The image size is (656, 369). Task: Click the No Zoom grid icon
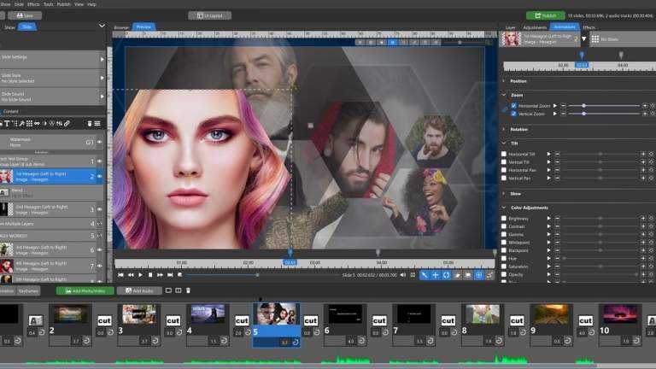coord(594,39)
